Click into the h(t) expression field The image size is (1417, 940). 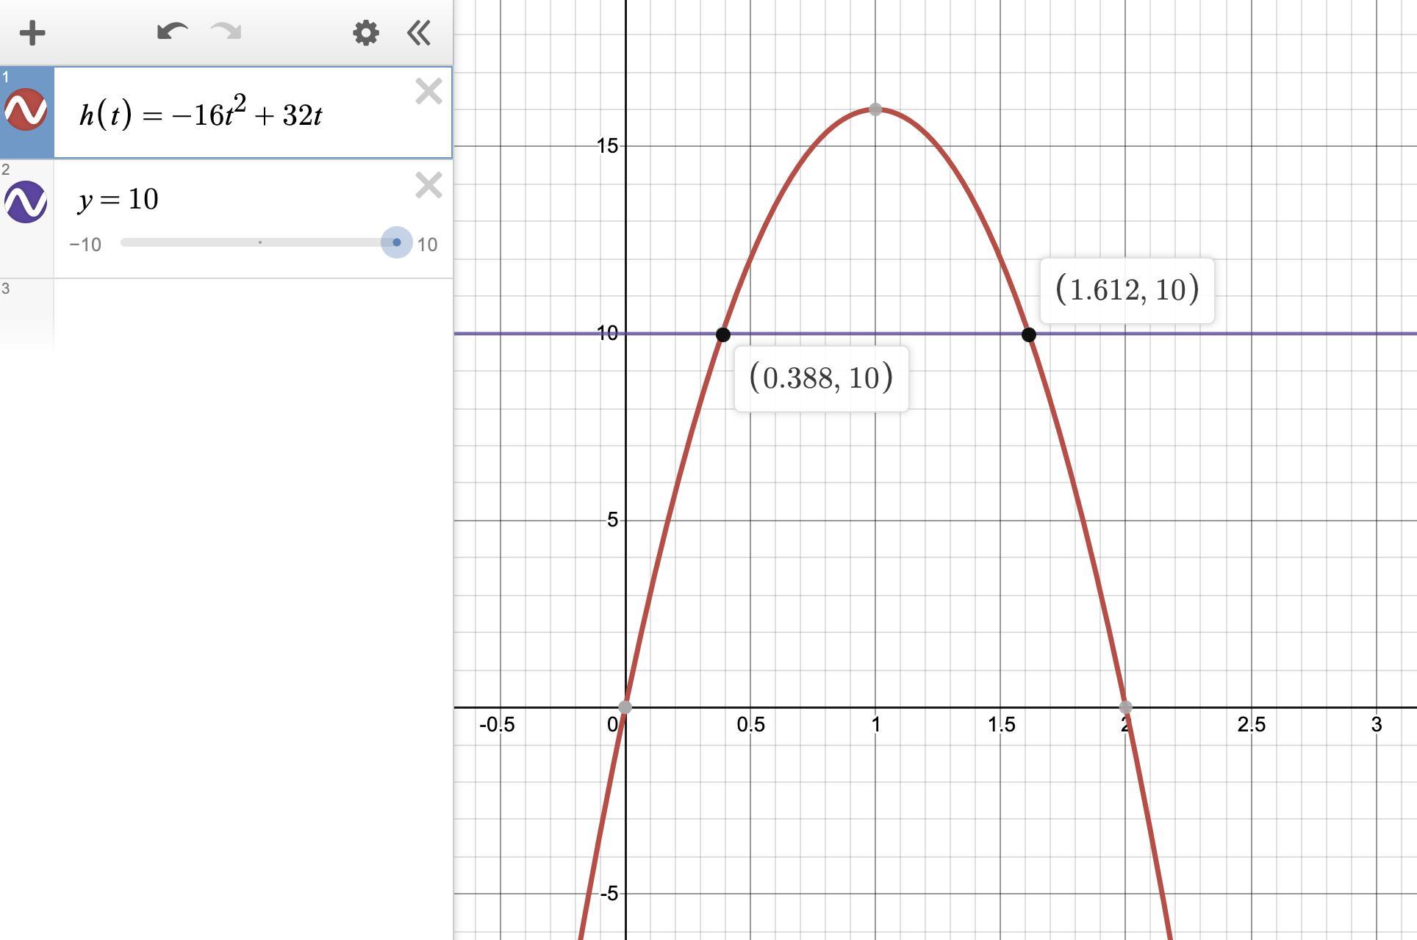pyautogui.click(x=220, y=115)
